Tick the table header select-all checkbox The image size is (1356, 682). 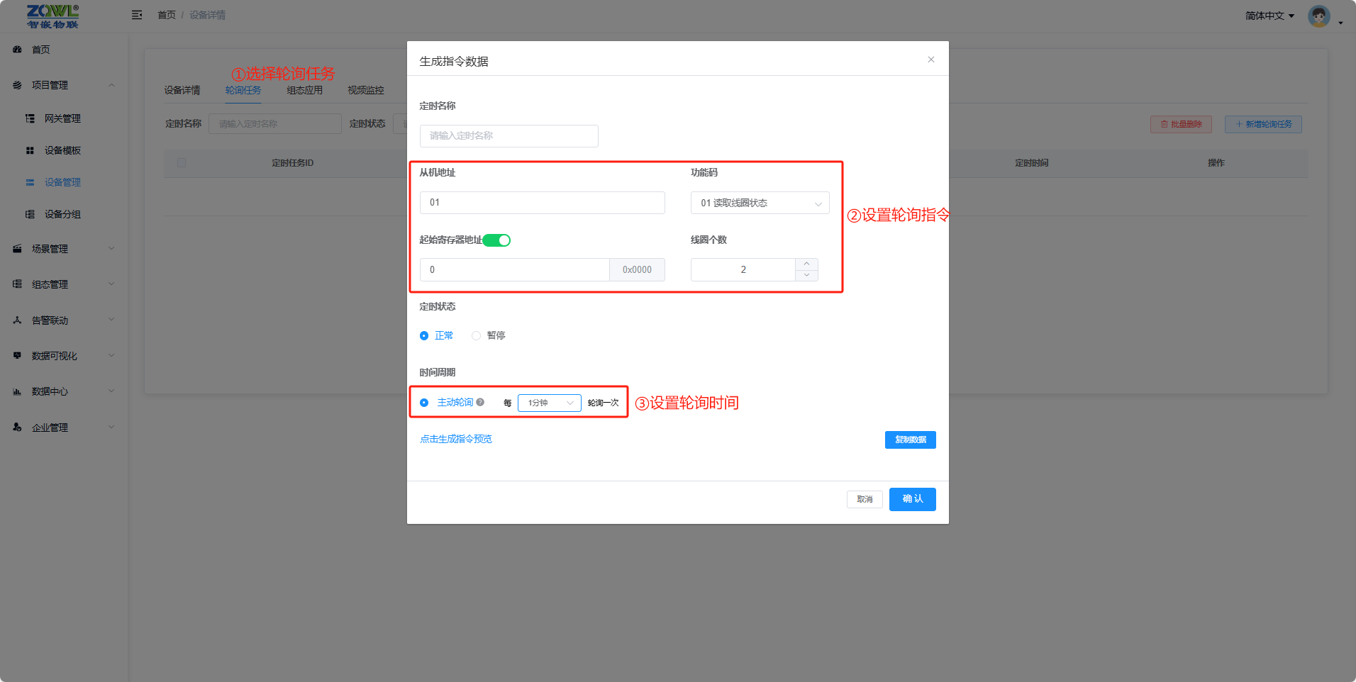[182, 163]
